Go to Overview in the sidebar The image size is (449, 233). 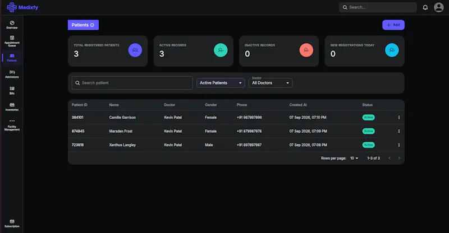[x=12, y=25]
